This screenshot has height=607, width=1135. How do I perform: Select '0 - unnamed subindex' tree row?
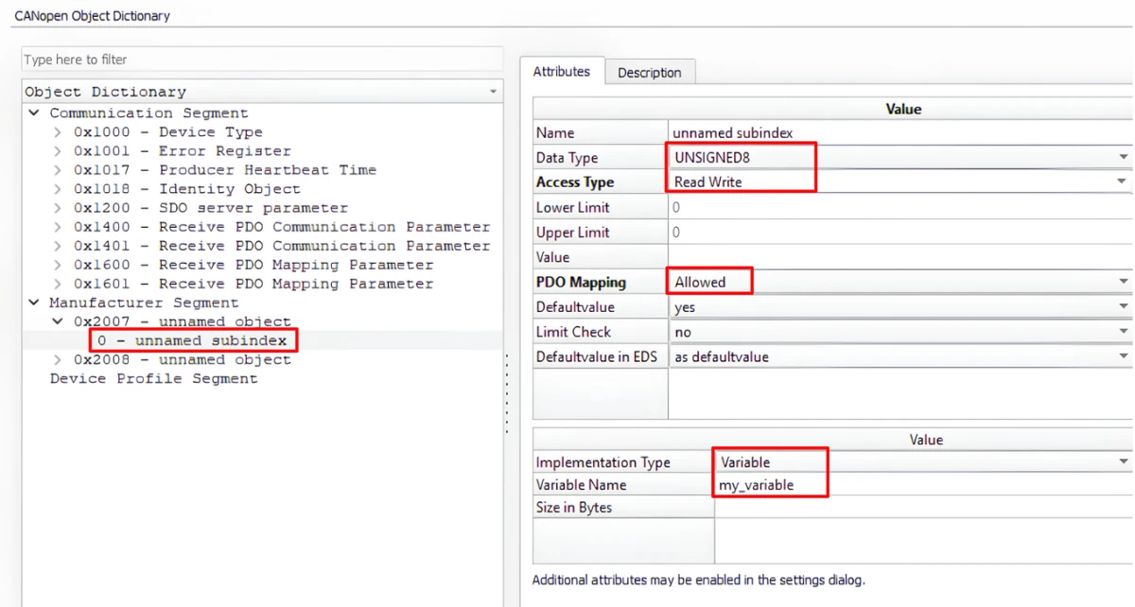(262, 340)
